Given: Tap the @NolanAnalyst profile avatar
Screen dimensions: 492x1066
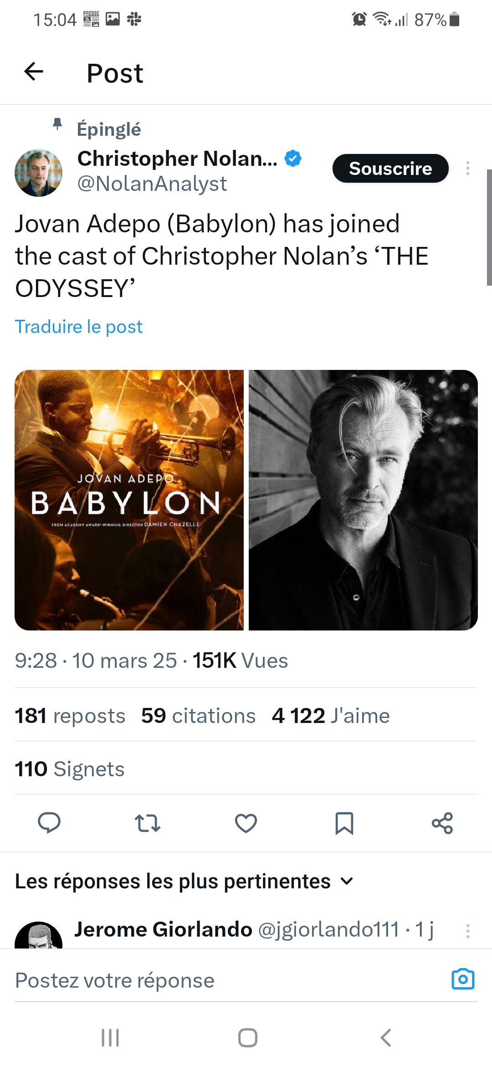Looking at the screenshot, I should click(x=39, y=173).
